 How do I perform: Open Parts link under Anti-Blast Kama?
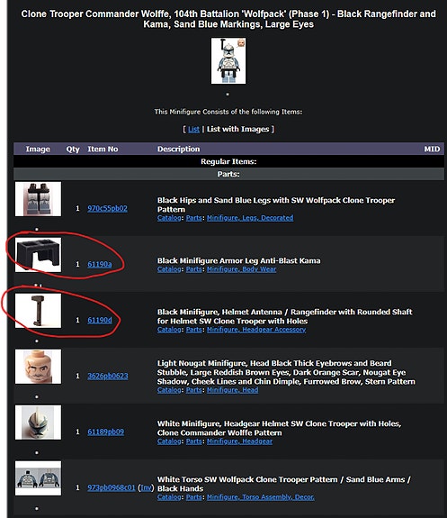(x=193, y=269)
